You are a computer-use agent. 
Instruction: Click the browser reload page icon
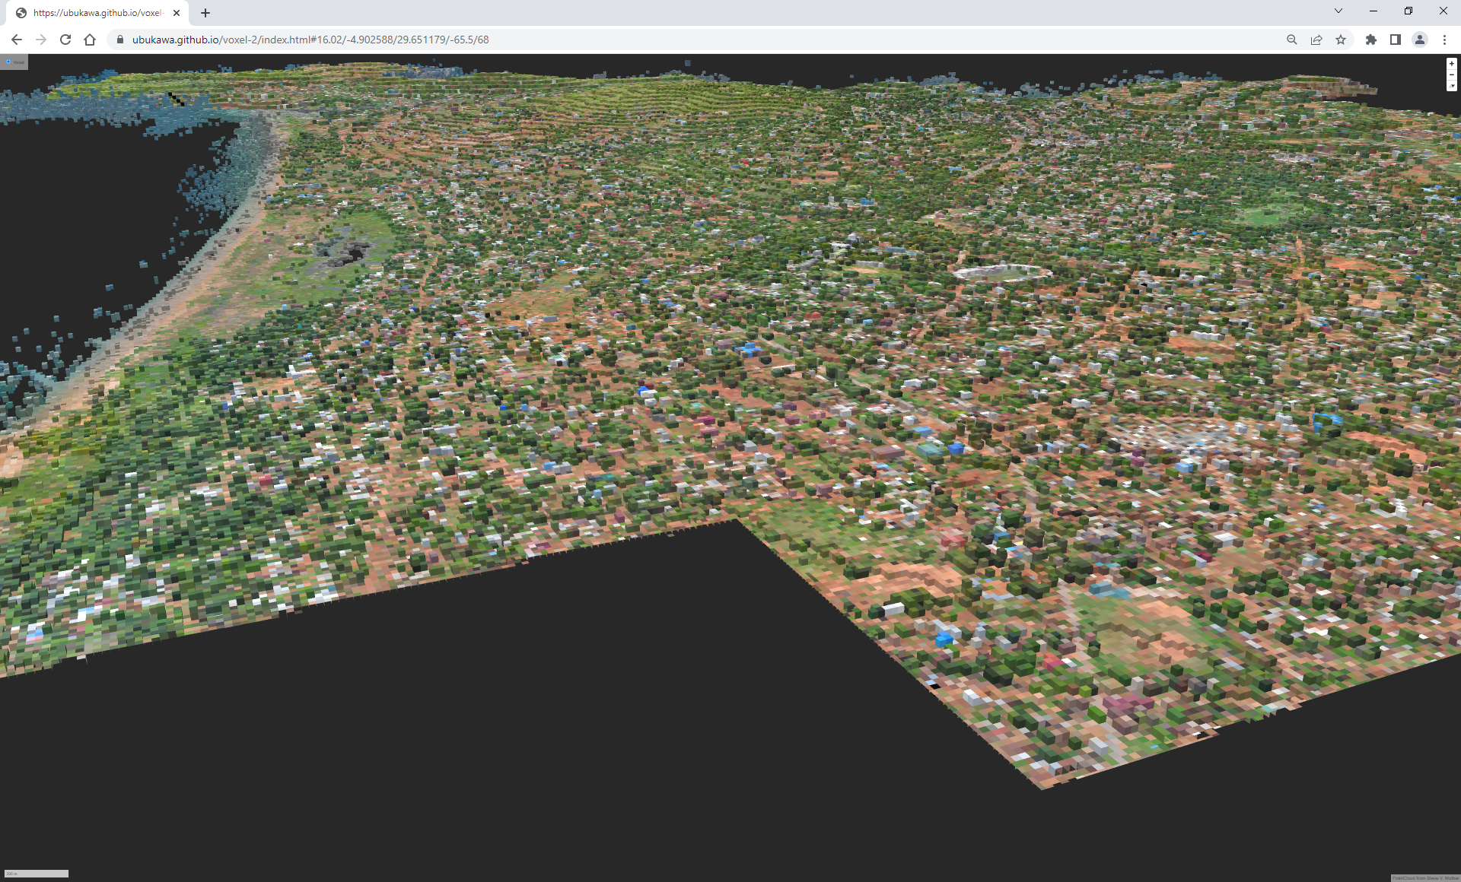point(65,40)
